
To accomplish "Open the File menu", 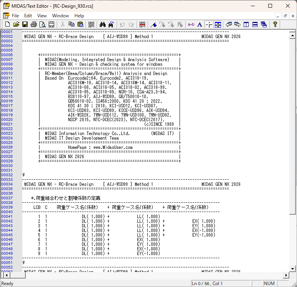I will (x=15, y=16).
